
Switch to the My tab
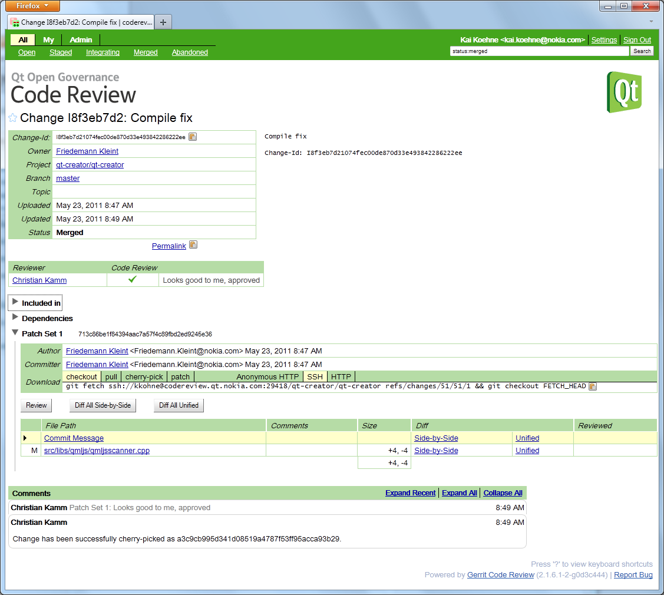[x=48, y=40]
